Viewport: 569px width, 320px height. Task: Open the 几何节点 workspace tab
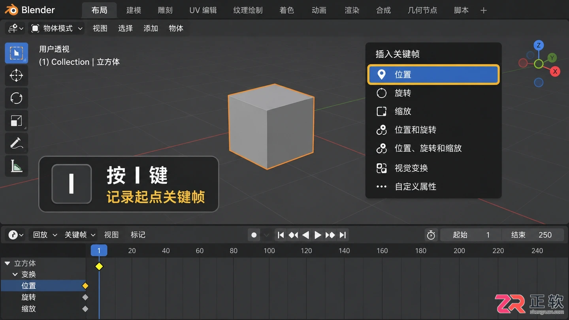[x=422, y=10]
